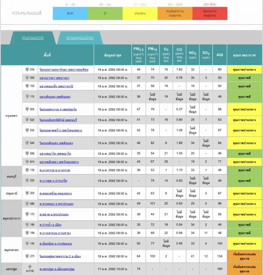Screen dimensions: 263x275
Task: Click the station marker icon for 50t
Action: [27, 109]
